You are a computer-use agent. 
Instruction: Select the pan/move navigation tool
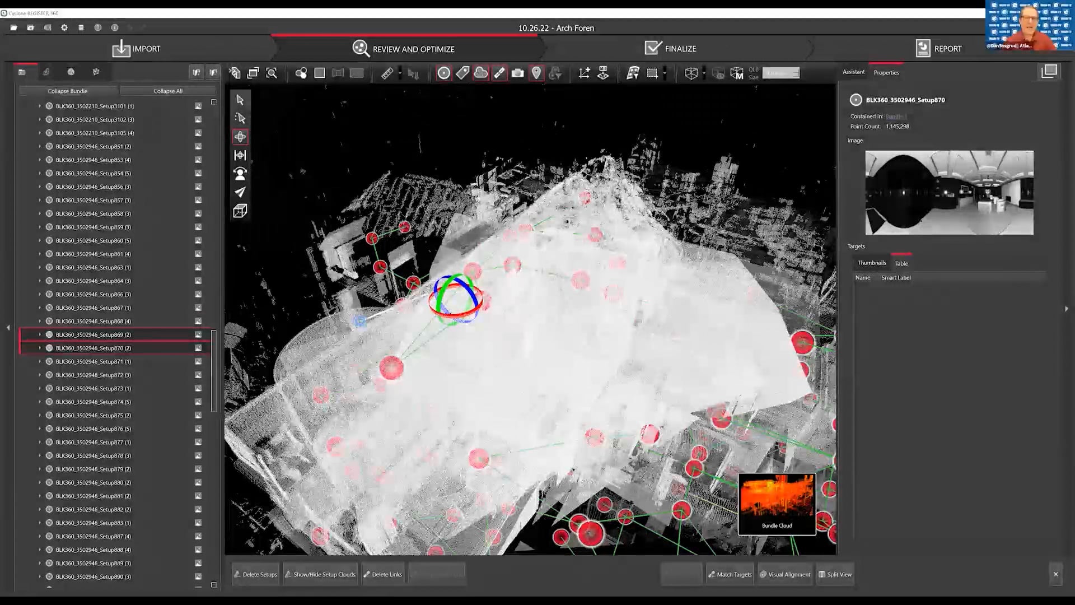pos(240,136)
